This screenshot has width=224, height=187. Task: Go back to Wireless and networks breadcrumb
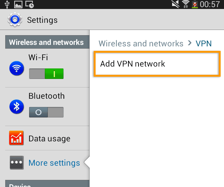point(141,43)
